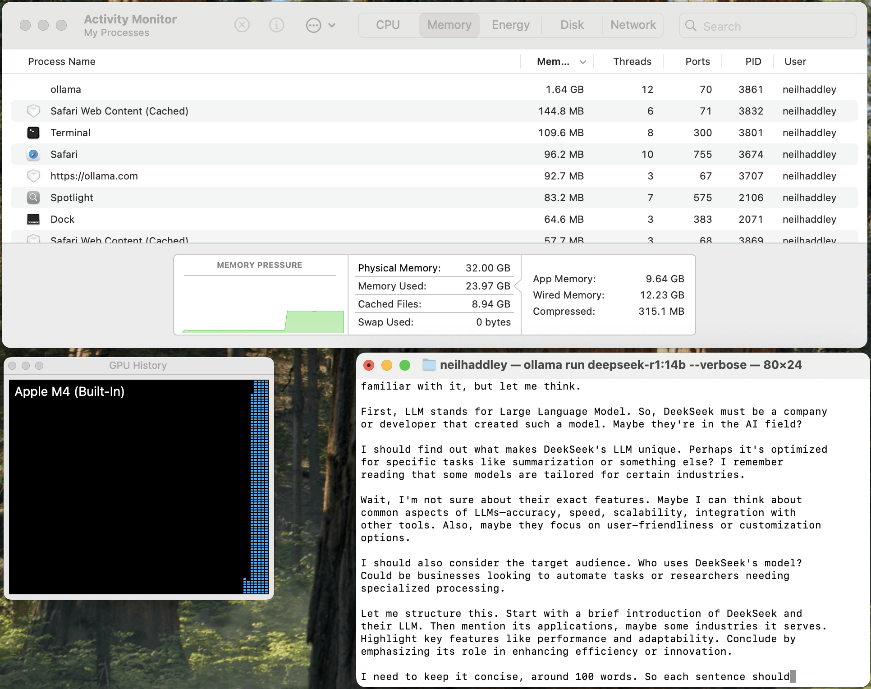
Task: Switch to the Energy tab
Action: tap(510, 25)
